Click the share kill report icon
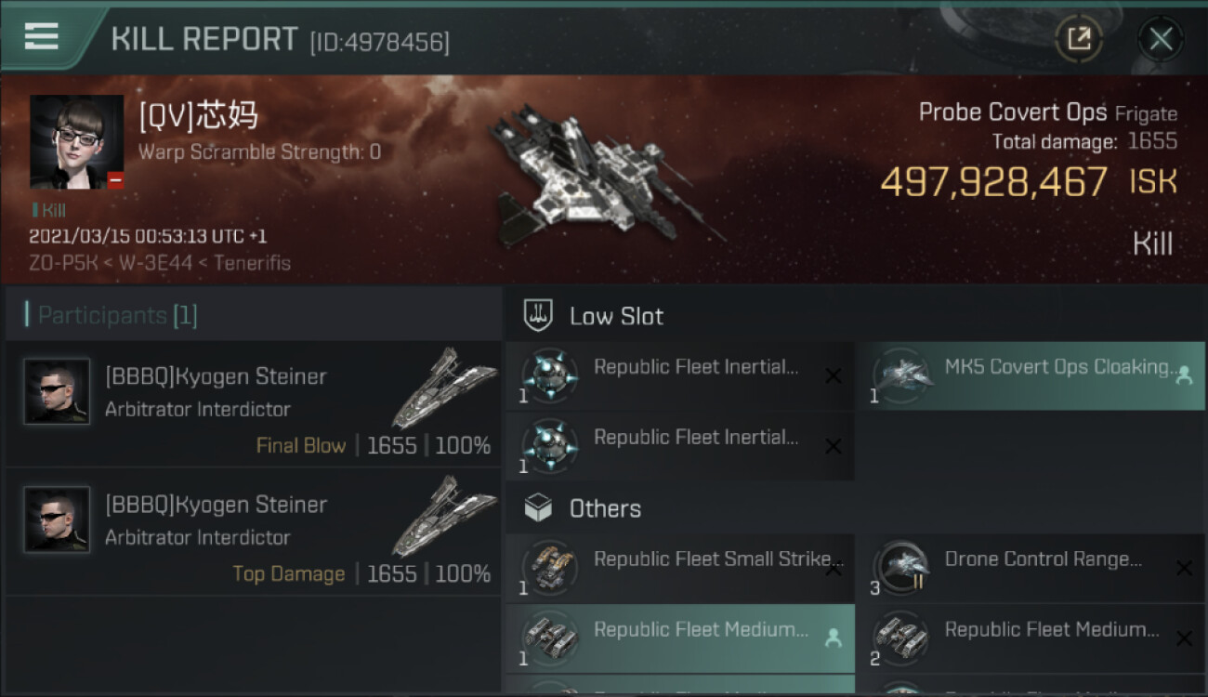 coord(1079,39)
